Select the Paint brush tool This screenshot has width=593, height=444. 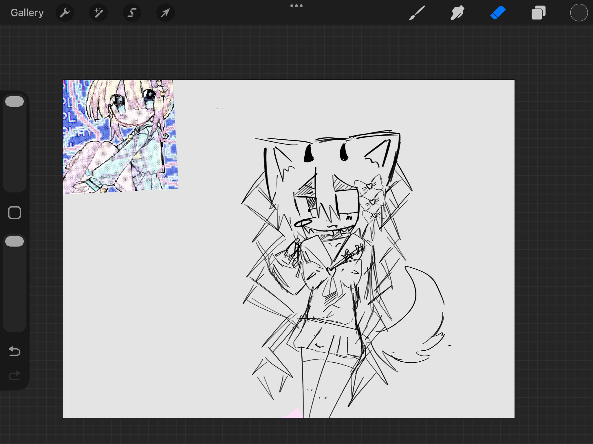417,13
